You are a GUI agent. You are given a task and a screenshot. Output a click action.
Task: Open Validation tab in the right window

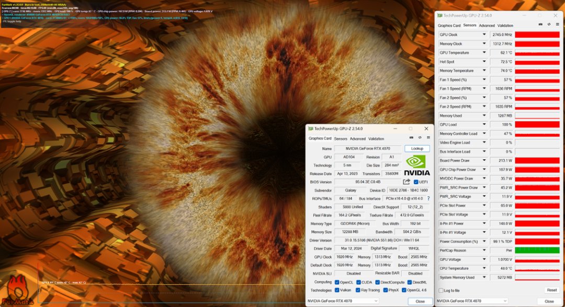click(505, 26)
